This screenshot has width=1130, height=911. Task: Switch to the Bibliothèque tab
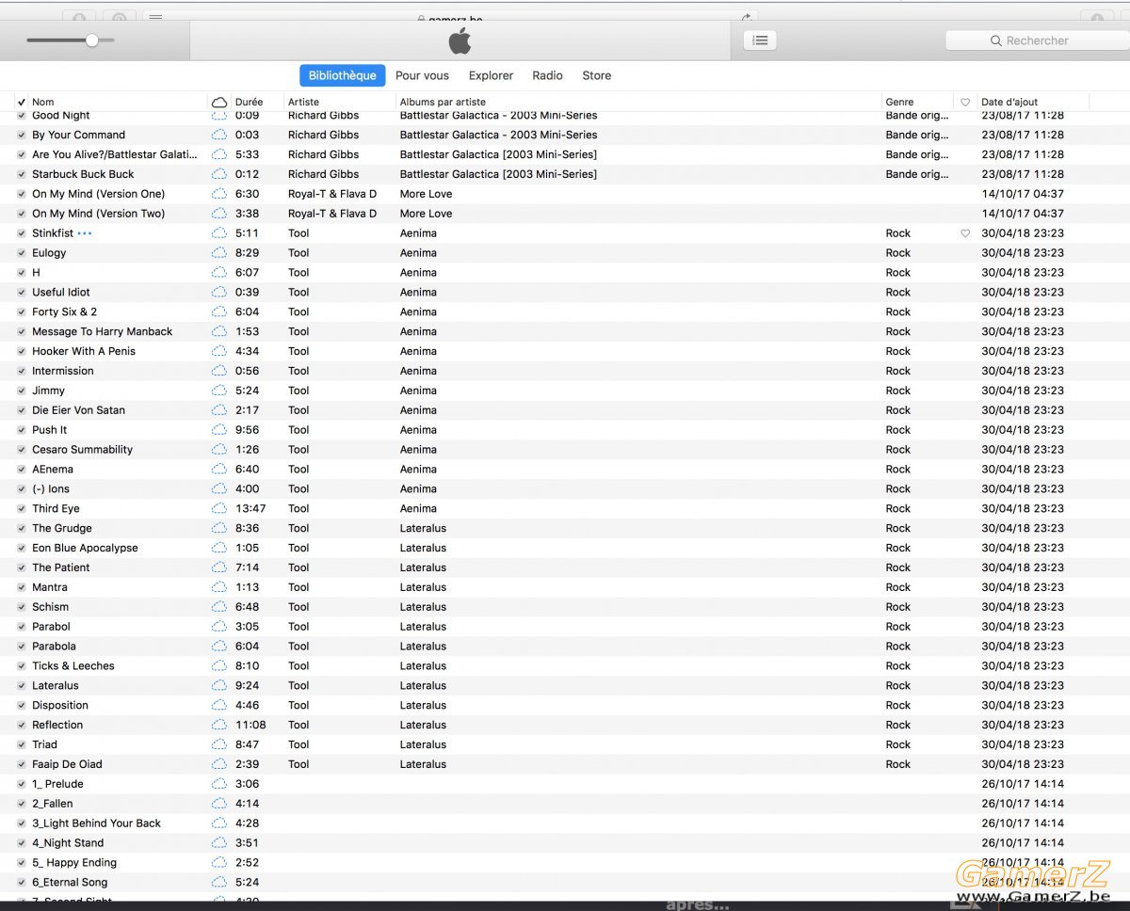tap(342, 75)
